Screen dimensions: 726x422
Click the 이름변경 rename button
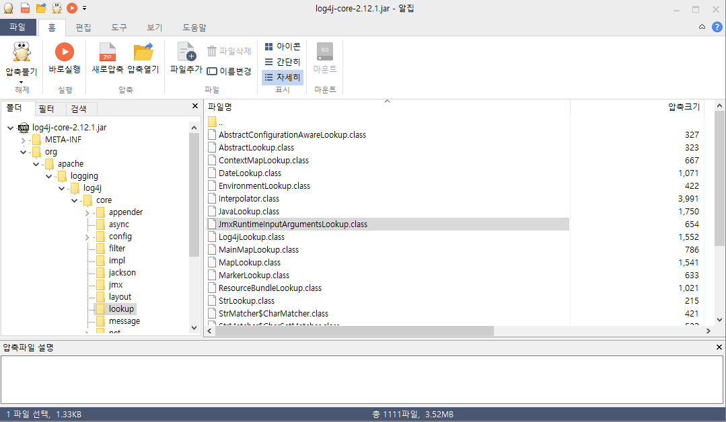[x=229, y=71]
